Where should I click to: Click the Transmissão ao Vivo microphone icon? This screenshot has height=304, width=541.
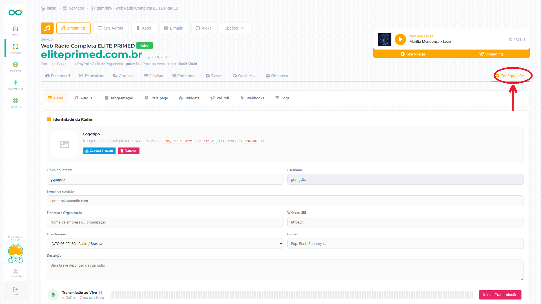click(x=53, y=295)
